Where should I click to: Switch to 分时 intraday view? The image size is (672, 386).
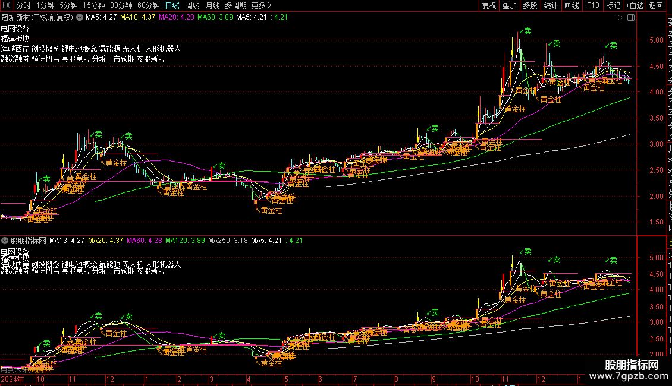click(24, 5)
